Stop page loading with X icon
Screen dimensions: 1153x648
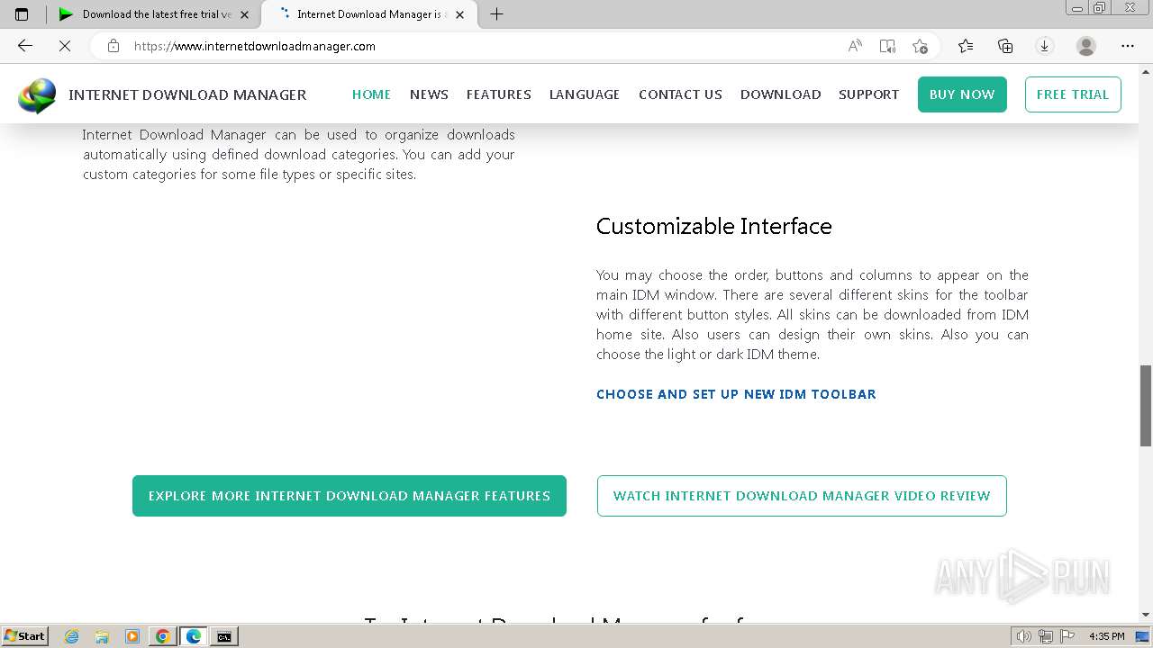(65, 46)
